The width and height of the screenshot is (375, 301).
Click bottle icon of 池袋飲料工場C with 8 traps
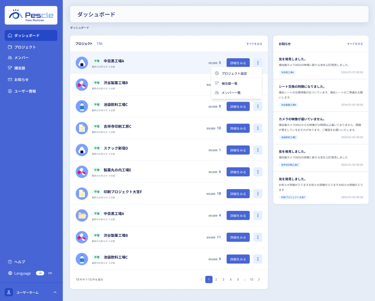[82, 106]
